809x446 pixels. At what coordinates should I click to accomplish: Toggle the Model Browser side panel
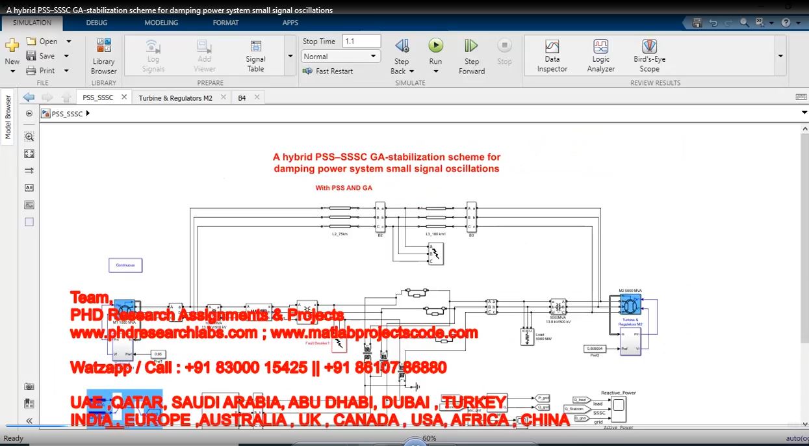[8, 116]
